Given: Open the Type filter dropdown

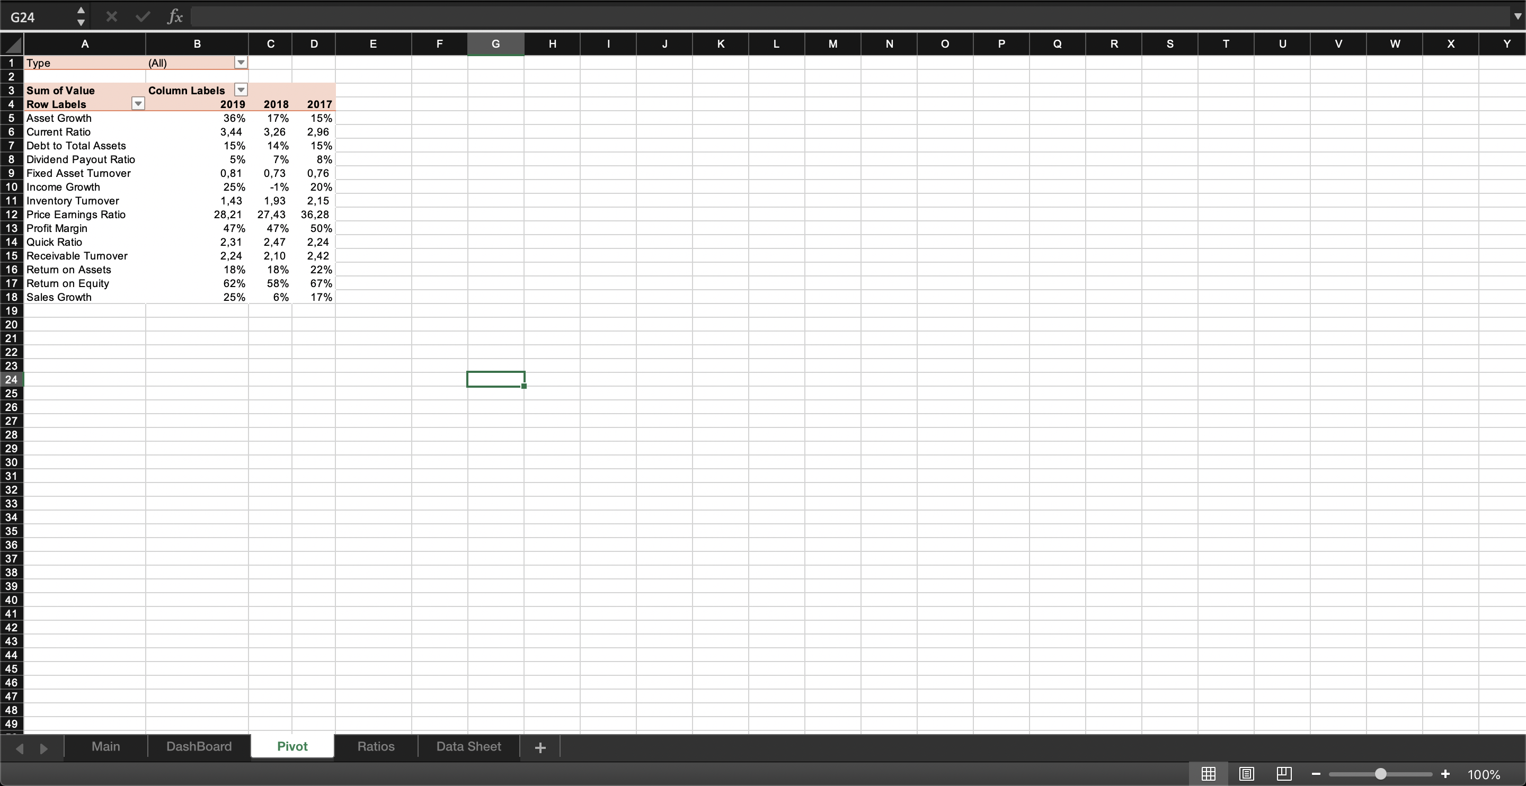Looking at the screenshot, I should pos(241,63).
